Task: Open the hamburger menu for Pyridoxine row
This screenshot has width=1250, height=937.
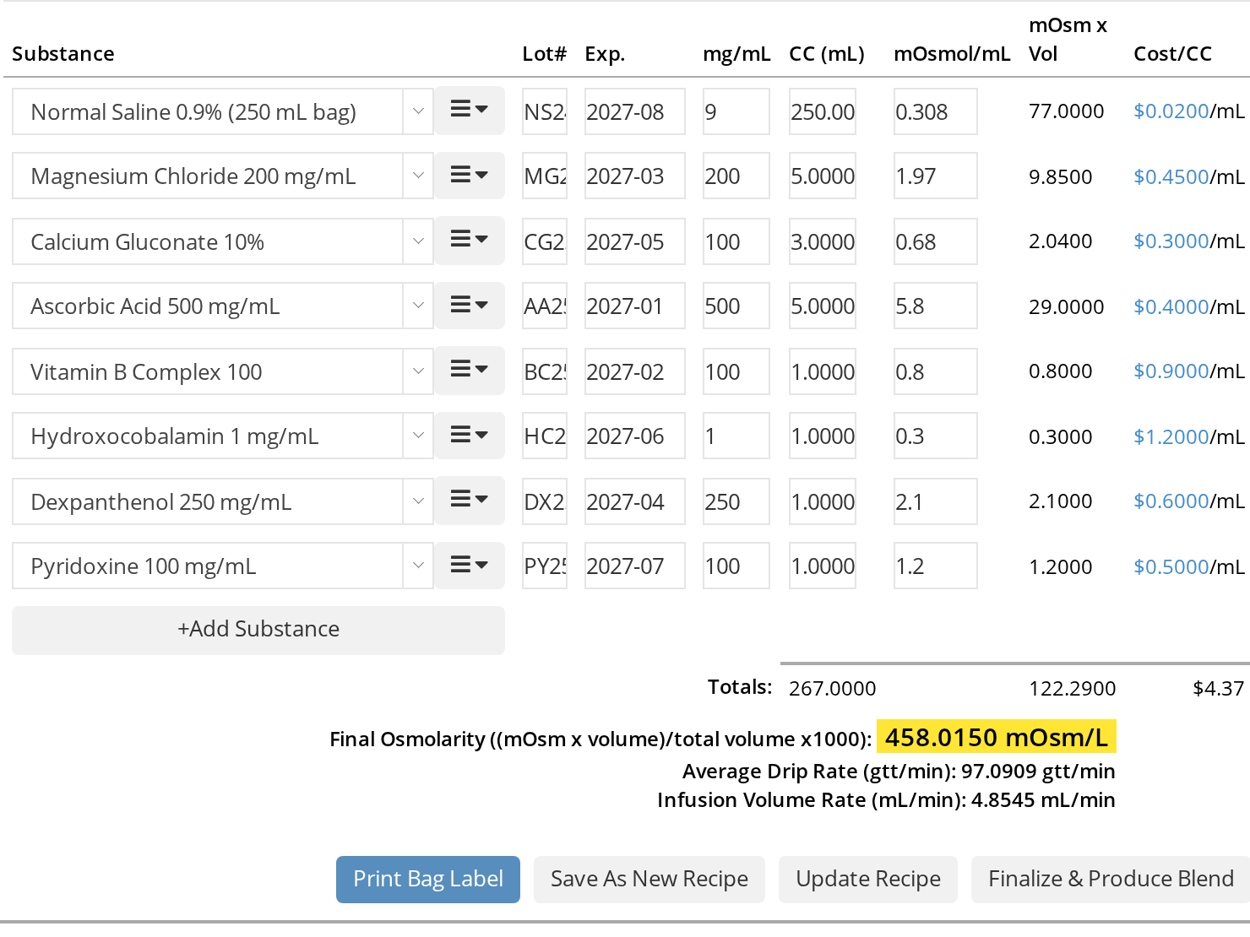Action: (x=469, y=566)
